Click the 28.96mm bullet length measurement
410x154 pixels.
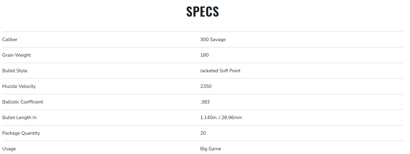pyautogui.click(x=232, y=118)
